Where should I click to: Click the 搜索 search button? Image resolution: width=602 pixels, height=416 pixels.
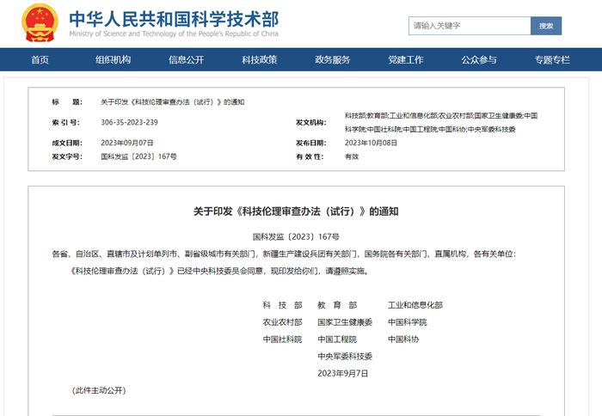coord(546,26)
